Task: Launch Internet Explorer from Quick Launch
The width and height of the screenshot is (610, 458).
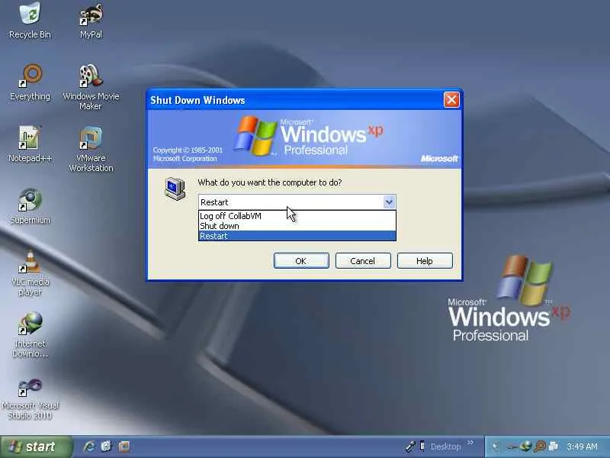Action: 89,447
